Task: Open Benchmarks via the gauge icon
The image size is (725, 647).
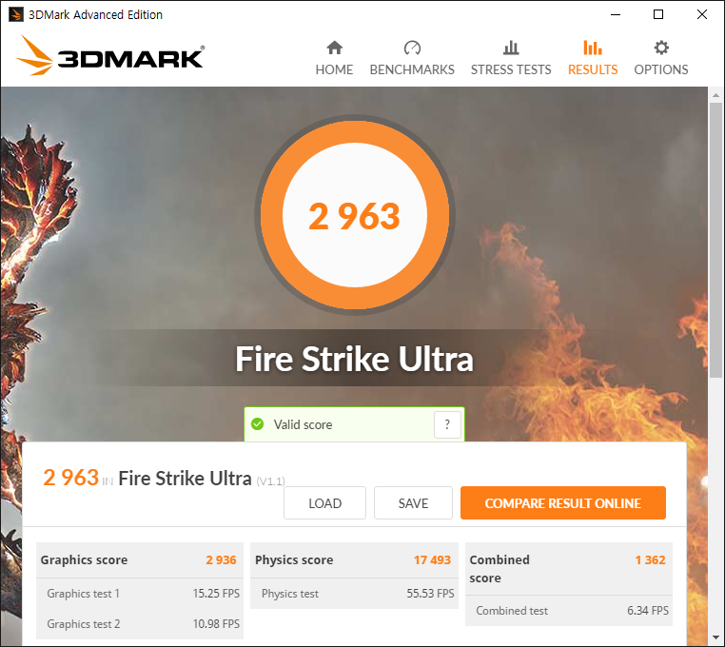Action: pos(412,48)
